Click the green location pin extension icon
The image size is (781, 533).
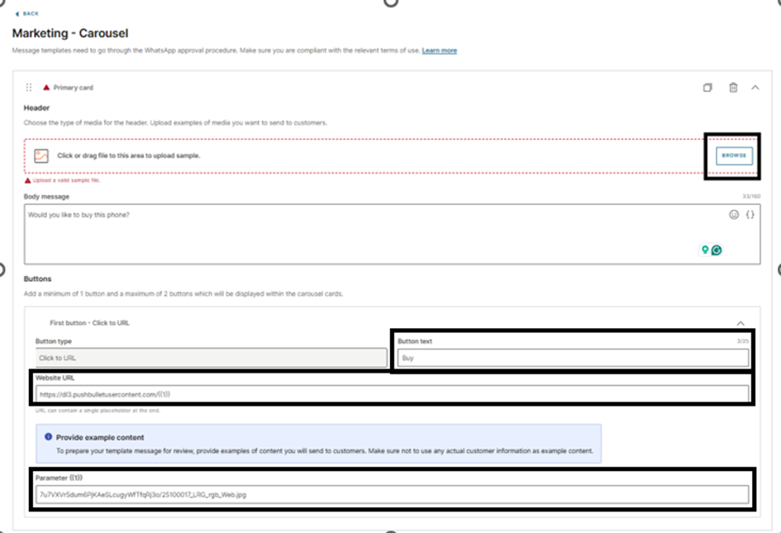(705, 250)
